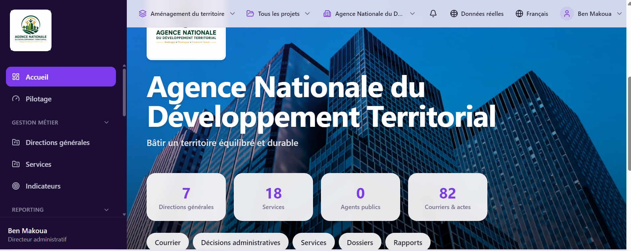This screenshot has width=631, height=251.
Task: Open the 7 Directions générales stat card
Action: (x=186, y=197)
